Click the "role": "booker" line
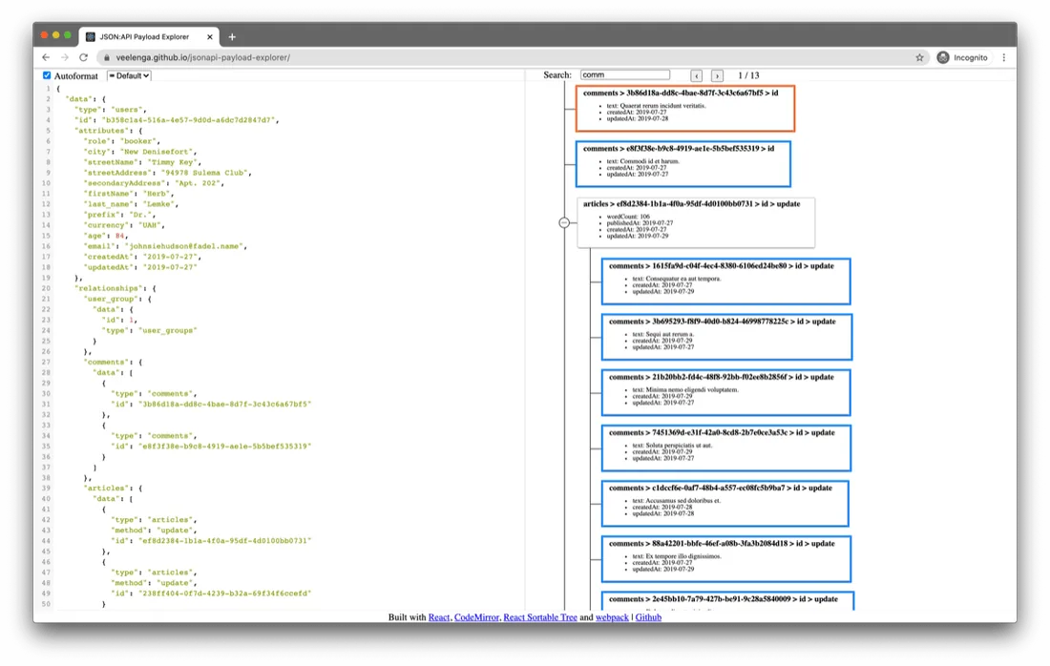 tap(122, 141)
